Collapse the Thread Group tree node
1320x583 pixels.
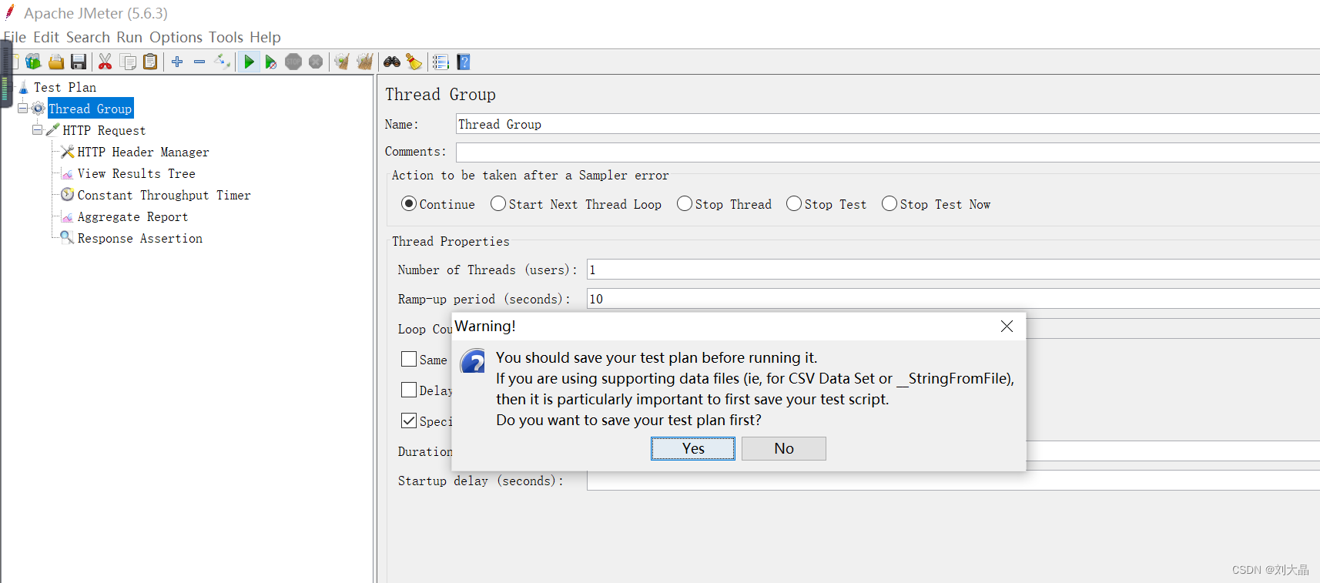pos(22,109)
